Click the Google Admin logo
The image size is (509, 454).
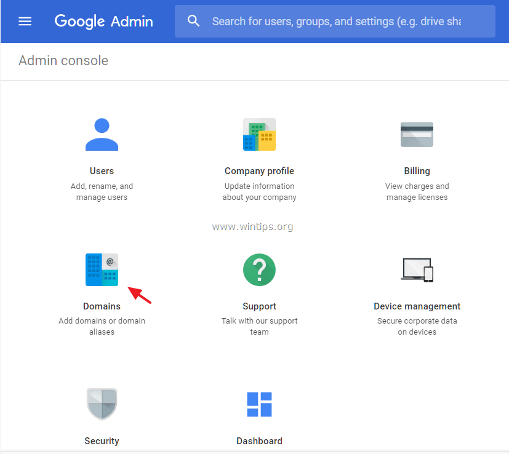coord(103,22)
